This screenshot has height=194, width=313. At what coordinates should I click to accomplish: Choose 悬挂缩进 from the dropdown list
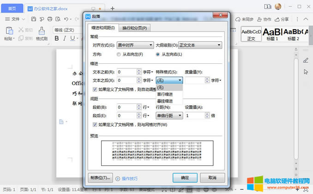click(169, 101)
